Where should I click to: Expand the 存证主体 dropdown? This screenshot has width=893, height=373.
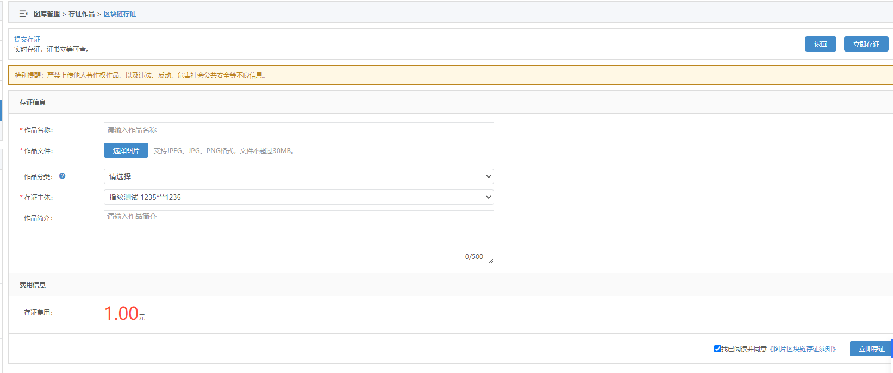coord(298,197)
